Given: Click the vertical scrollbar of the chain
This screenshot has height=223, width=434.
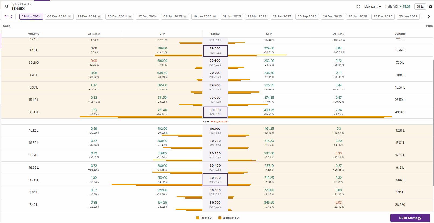Looking at the screenshot, I should tap(433, 122).
